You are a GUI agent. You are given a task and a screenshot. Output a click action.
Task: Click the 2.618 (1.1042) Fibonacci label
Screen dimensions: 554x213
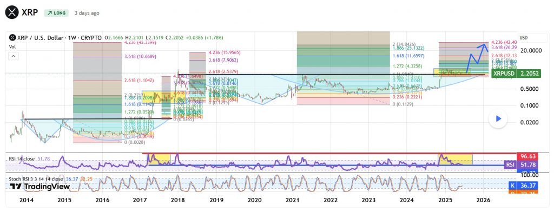(x=139, y=81)
